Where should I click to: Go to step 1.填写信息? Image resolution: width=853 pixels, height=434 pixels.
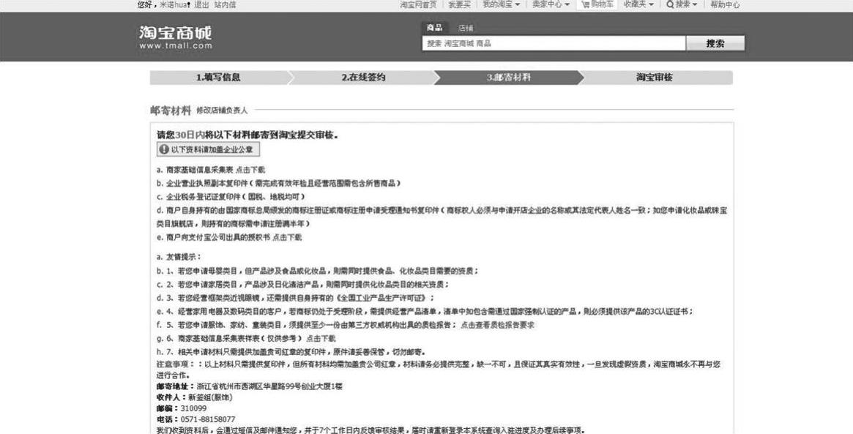pyautogui.click(x=218, y=78)
